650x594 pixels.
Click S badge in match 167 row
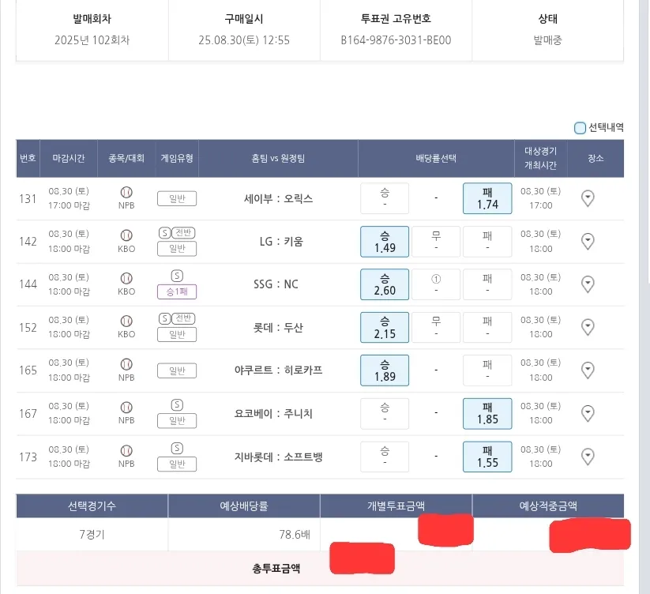coord(177,404)
